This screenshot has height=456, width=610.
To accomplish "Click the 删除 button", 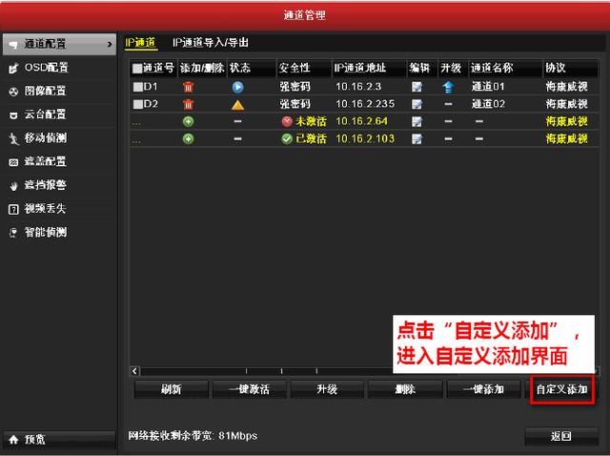I will click(405, 389).
